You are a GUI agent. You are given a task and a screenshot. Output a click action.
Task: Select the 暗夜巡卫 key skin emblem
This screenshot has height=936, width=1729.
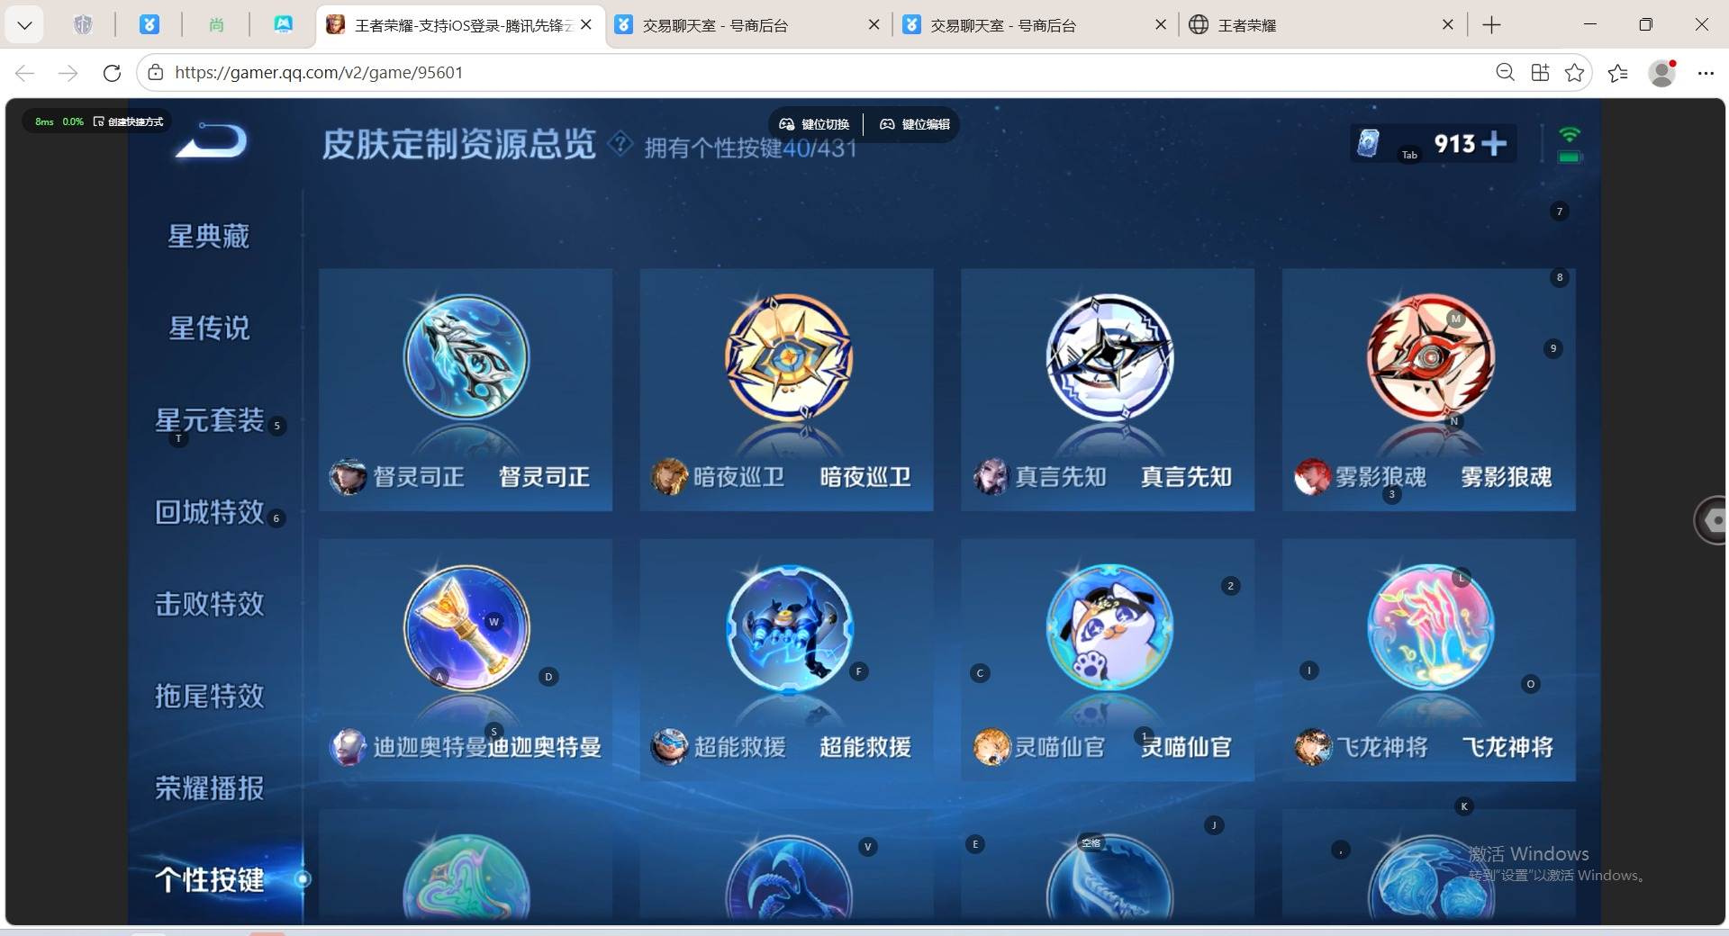pyautogui.click(x=788, y=357)
